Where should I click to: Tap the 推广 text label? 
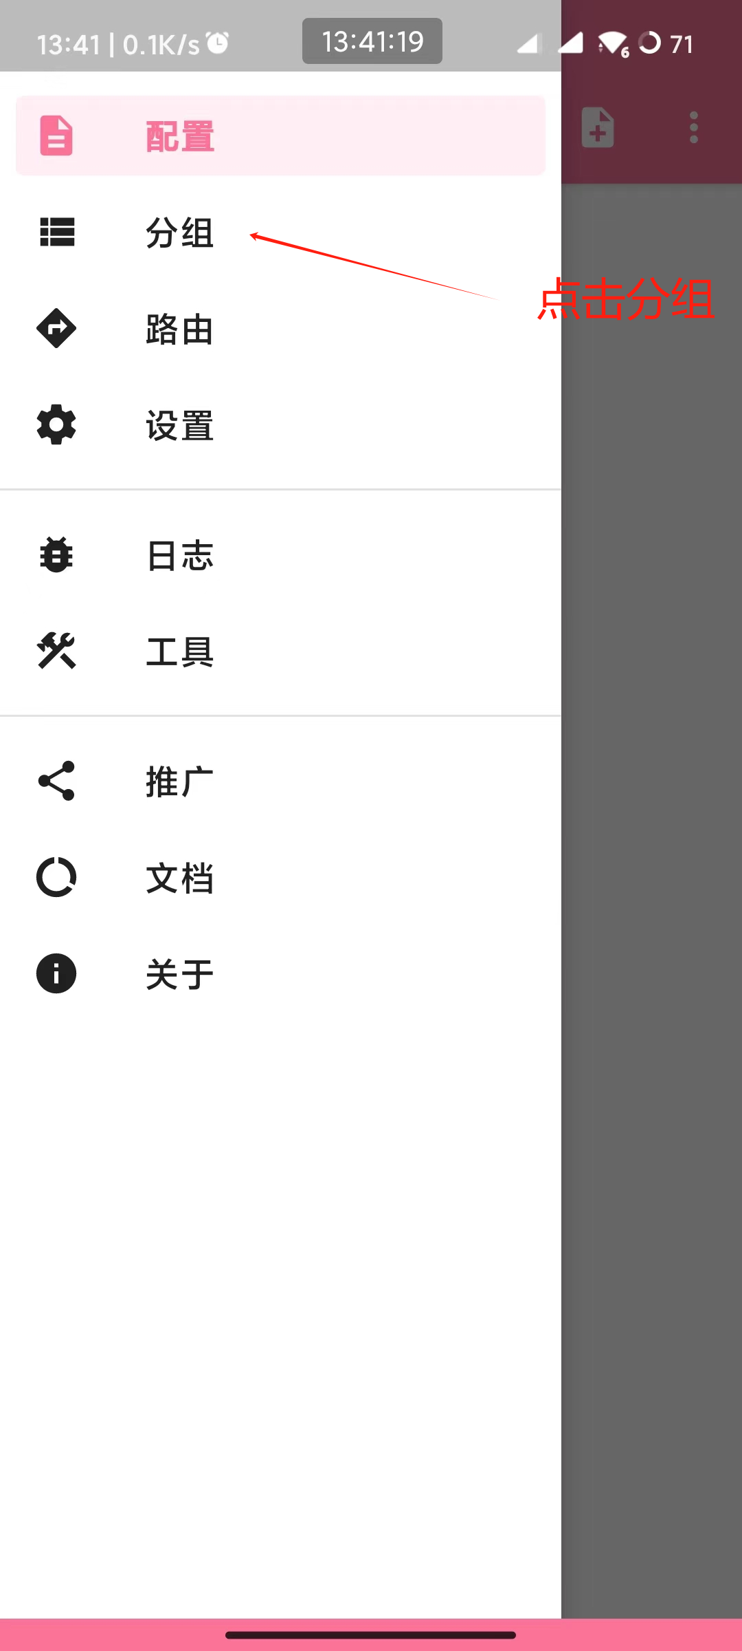(x=180, y=781)
